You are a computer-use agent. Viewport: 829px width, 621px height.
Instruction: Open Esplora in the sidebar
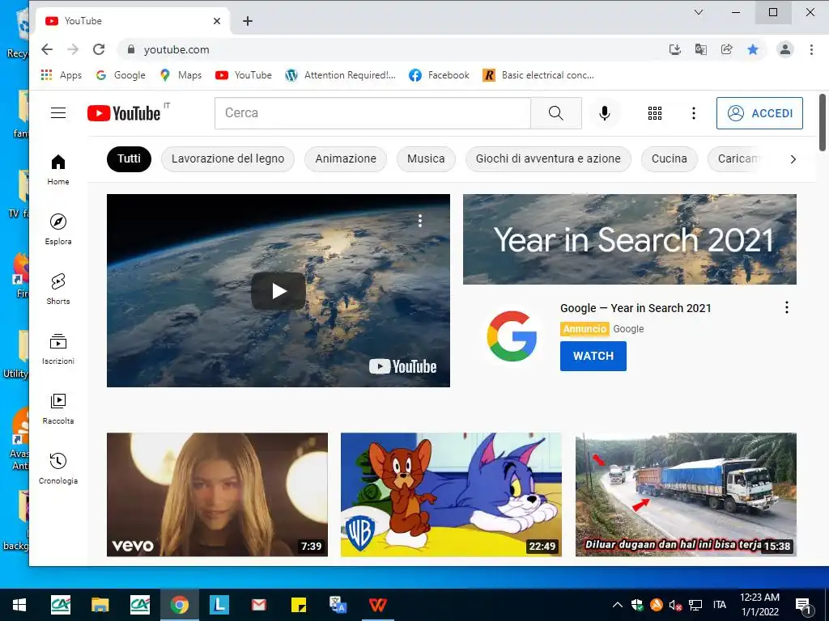[x=58, y=229]
